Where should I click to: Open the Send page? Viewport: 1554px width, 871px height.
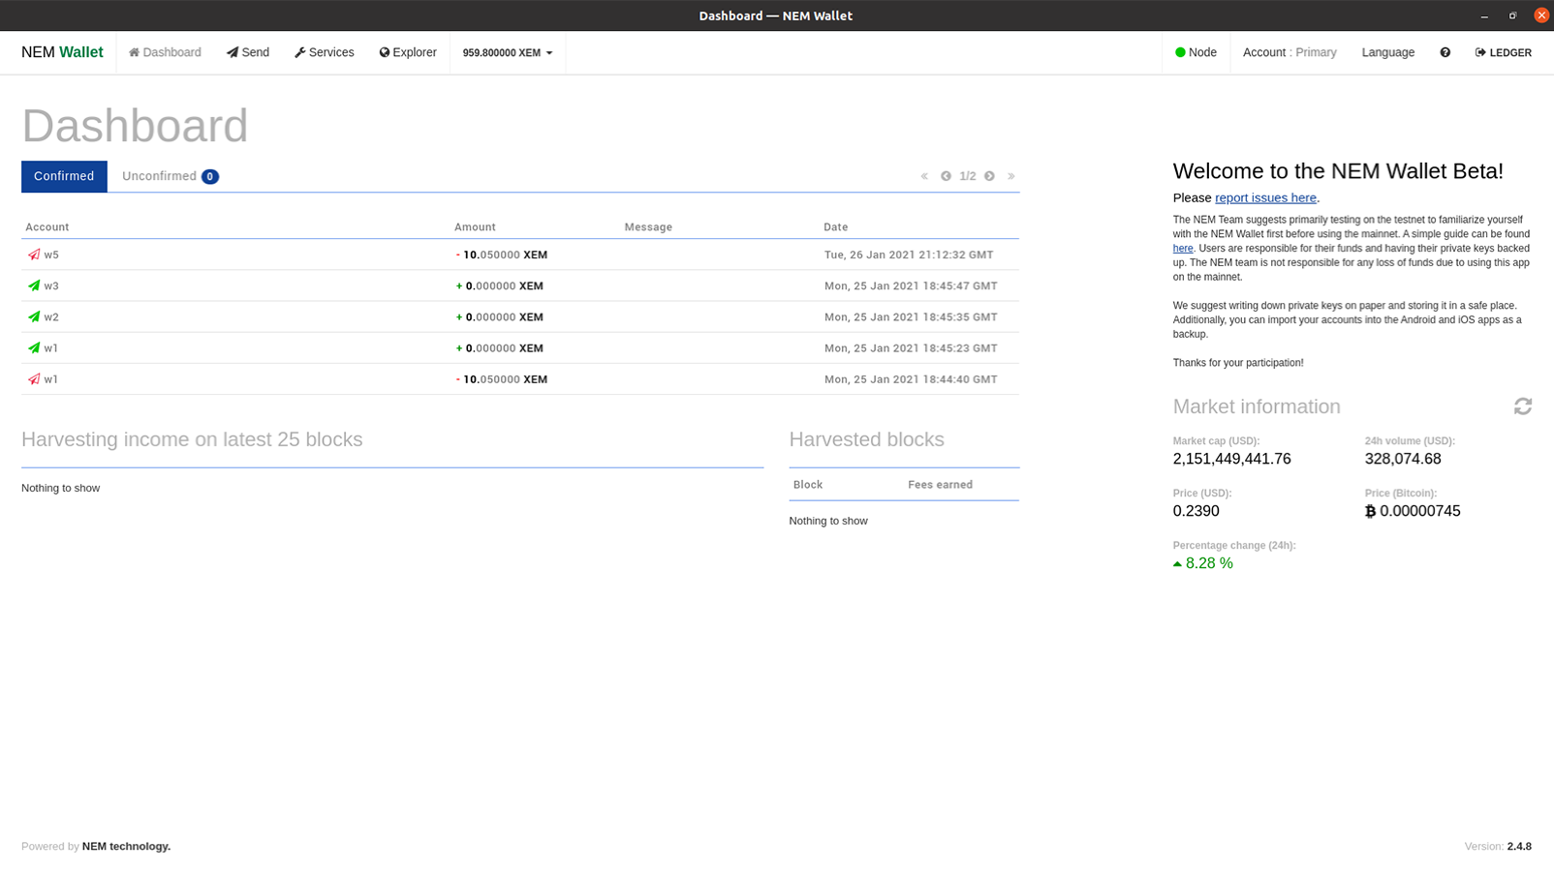[248, 52]
